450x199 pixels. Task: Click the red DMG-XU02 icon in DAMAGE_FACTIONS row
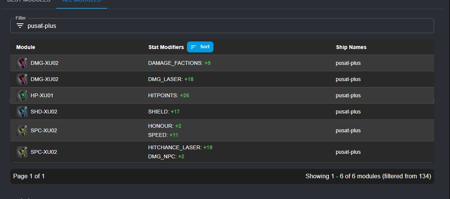(x=22, y=63)
